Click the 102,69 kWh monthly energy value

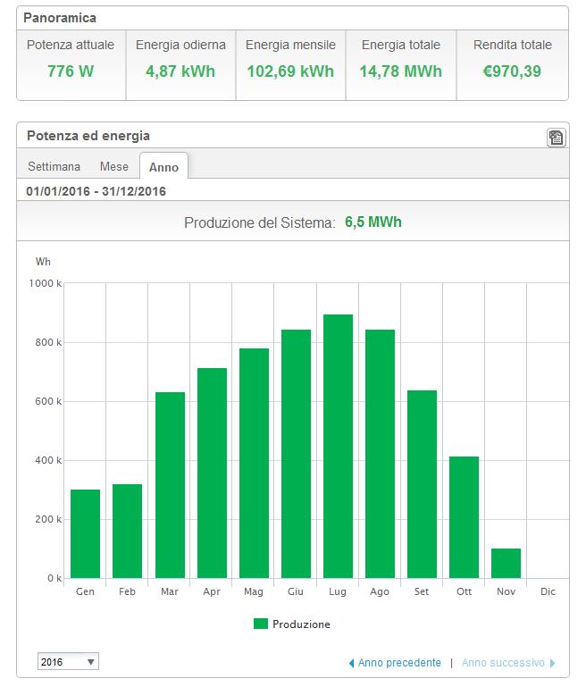(x=290, y=71)
